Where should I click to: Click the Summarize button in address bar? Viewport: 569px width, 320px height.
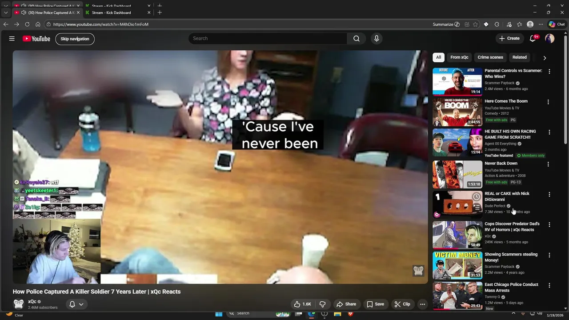pos(446,24)
